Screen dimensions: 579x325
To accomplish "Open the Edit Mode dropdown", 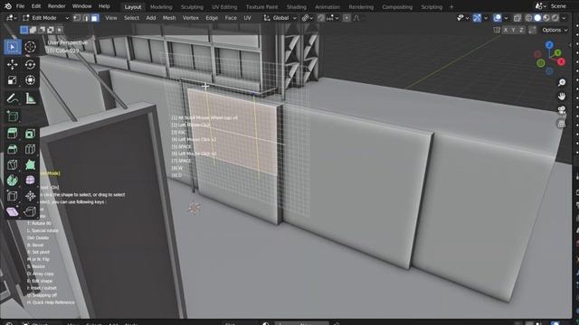I will tap(46, 18).
